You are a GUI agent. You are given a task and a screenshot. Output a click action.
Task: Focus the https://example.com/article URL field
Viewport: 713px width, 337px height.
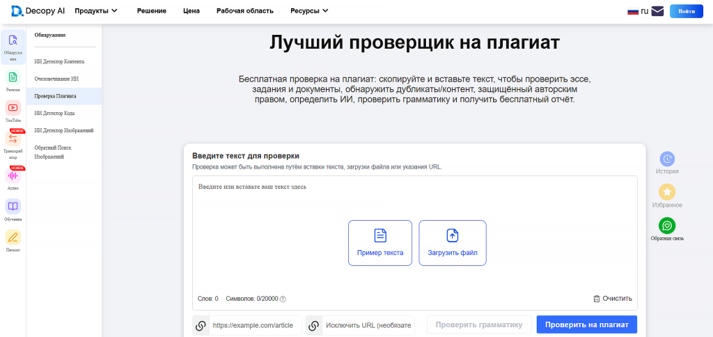click(255, 326)
